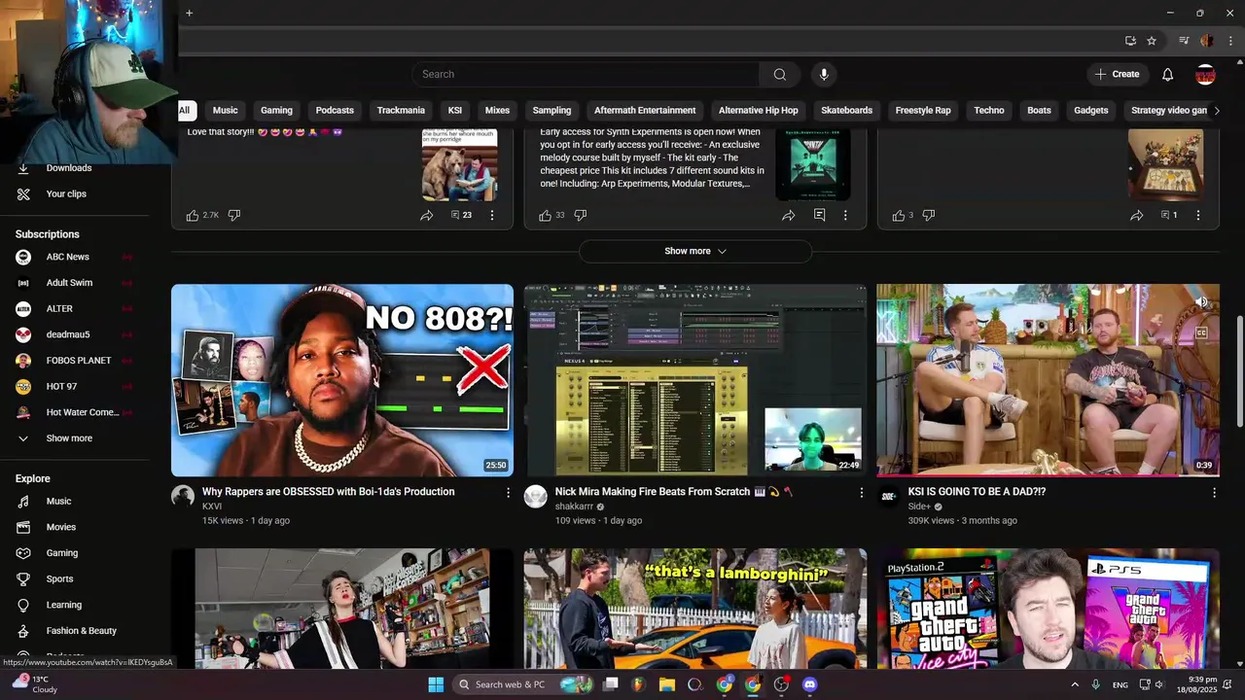Image resolution: width=1245 pixels, height=700 pixels.
Task: Select the Skateboards chip
Action: [x=846, y=111]
